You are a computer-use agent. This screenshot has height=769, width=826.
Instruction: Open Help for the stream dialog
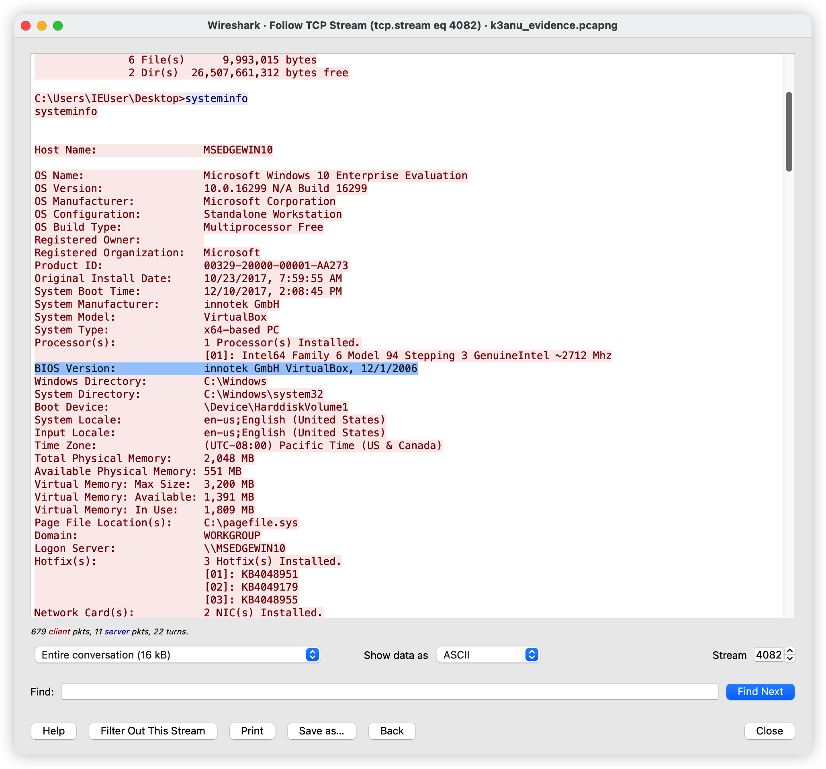(x=53, y=731)
